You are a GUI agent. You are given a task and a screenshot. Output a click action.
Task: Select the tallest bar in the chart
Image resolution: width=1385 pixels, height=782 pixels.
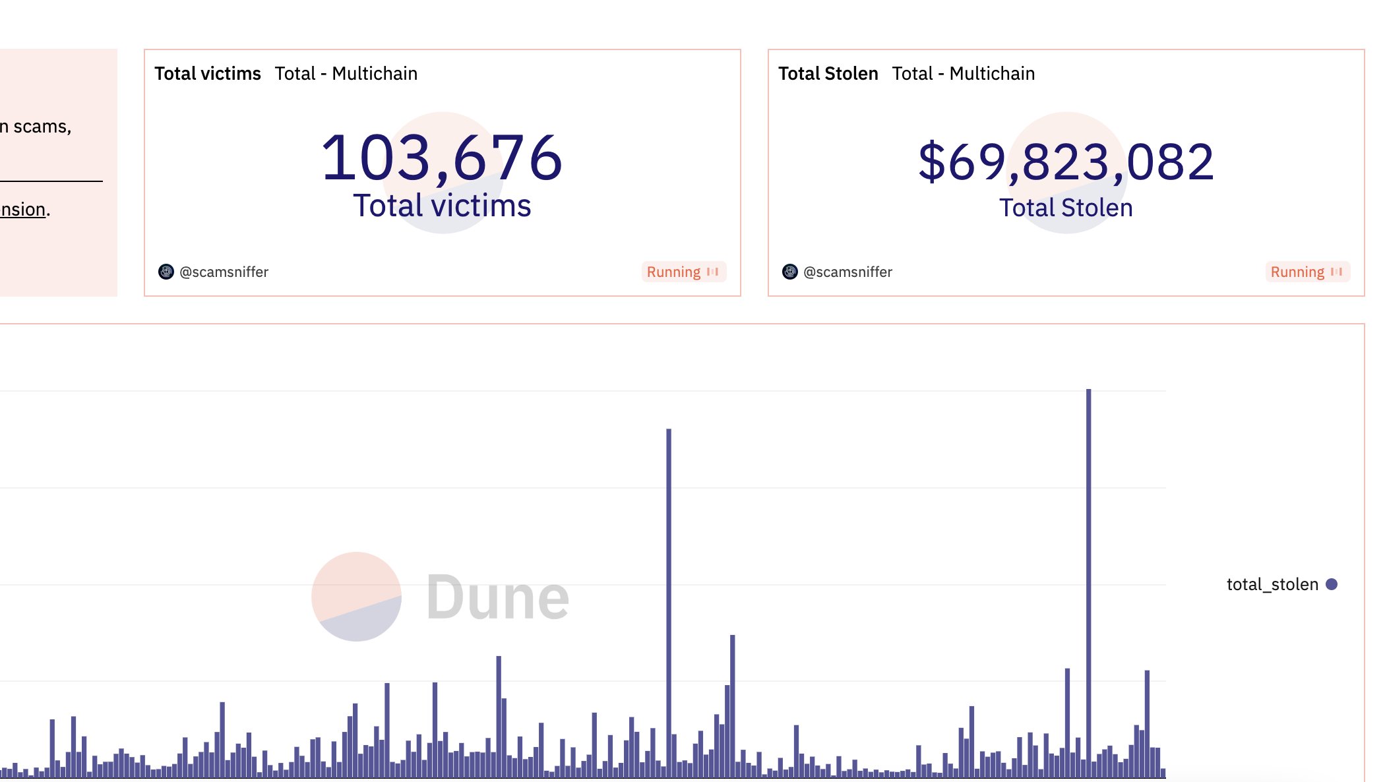click(1088, 580)
